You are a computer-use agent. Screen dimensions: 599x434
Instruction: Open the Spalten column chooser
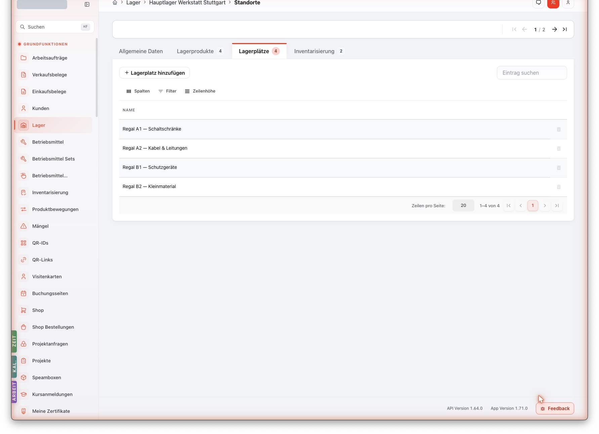[138, 91]
